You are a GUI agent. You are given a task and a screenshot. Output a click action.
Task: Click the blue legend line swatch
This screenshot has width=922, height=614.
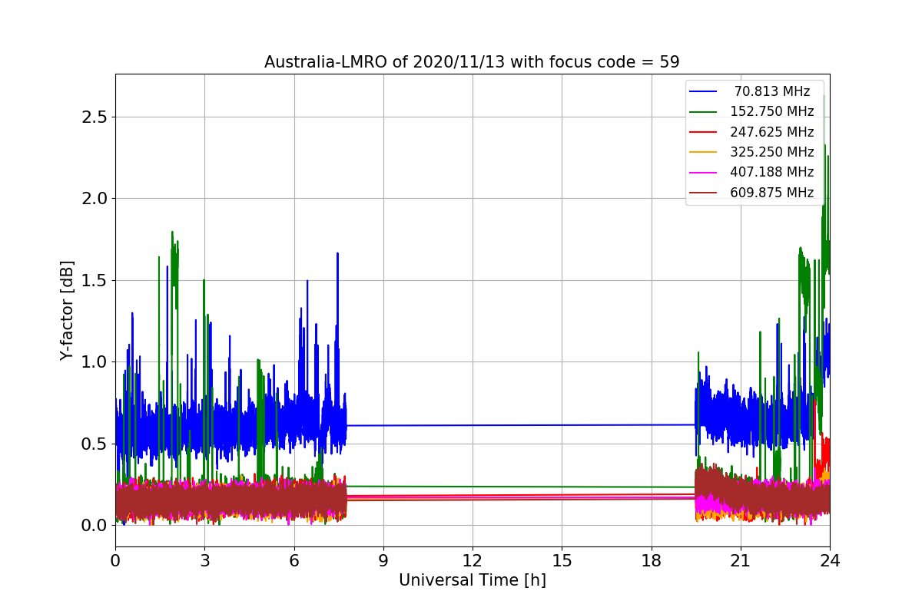click(x=704, y=91)
